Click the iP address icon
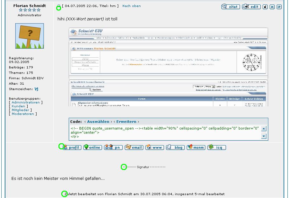This screenshot has width=289, height=198. pyautogui.click(x=279, y=7)
